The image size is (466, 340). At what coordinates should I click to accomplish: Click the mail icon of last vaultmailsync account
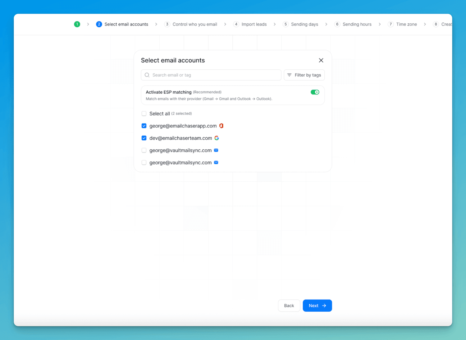click(x=216, y=162)
